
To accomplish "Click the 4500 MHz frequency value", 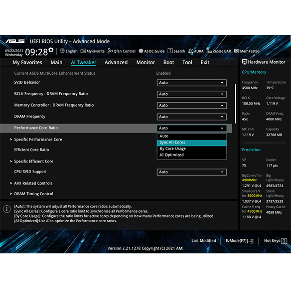I will pyautogui.click(x=250, y=88).
